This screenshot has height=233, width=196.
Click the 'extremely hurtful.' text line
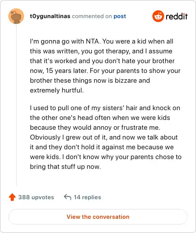[57, 91]
